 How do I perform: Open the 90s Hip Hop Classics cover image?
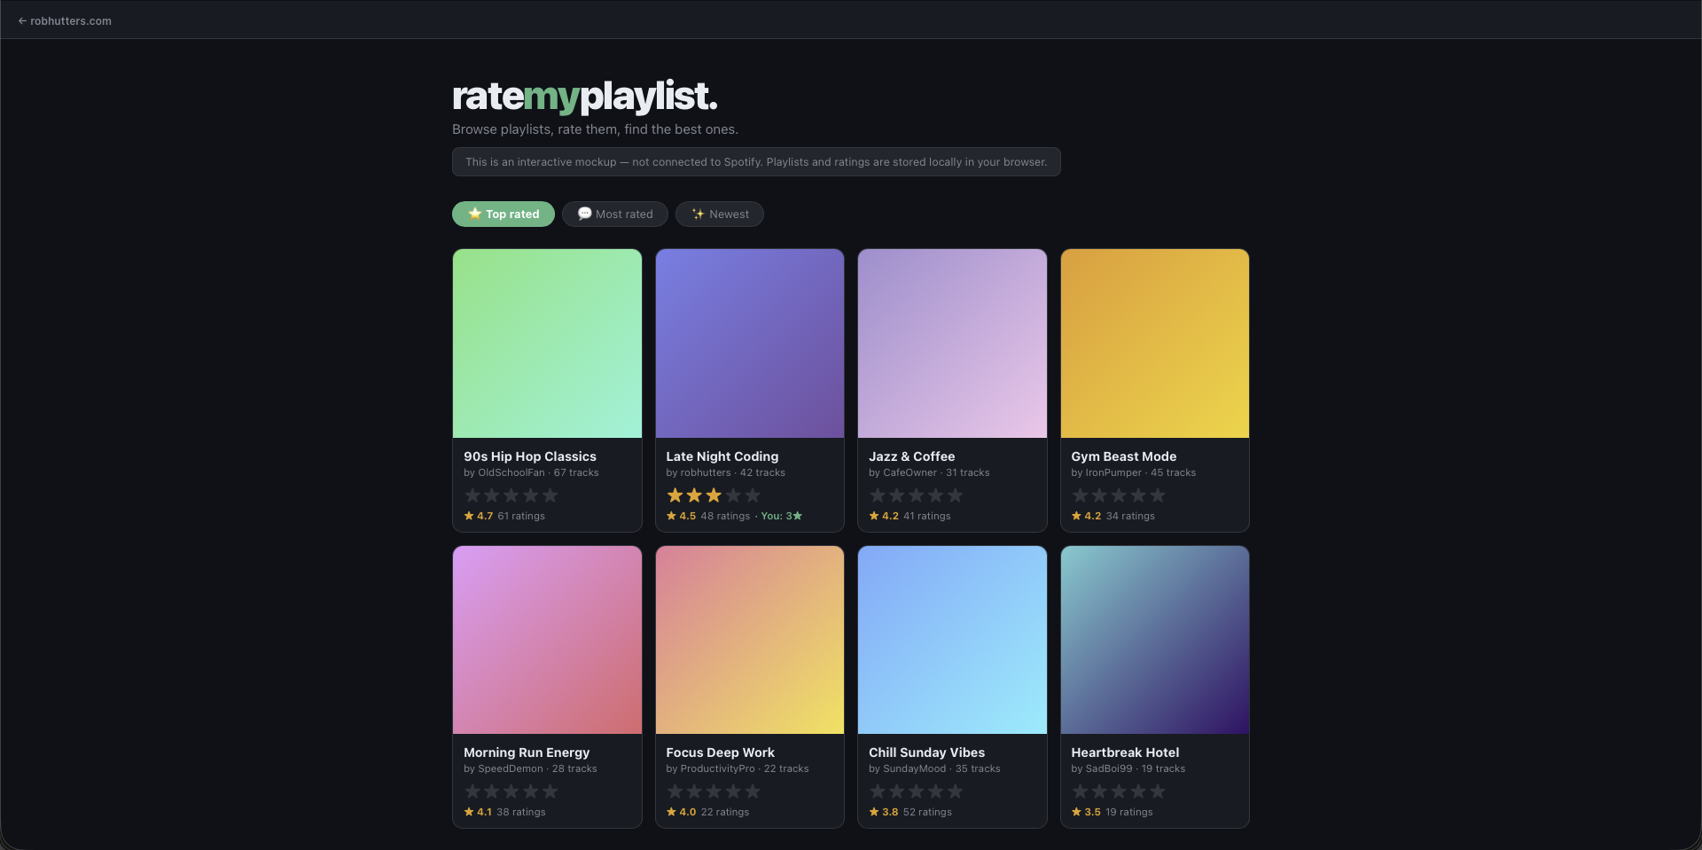tap(546, 343)
